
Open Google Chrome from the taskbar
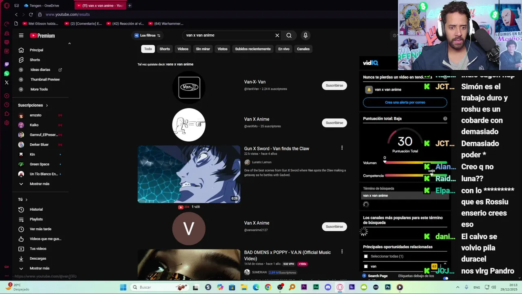click(x=268, y=287)
